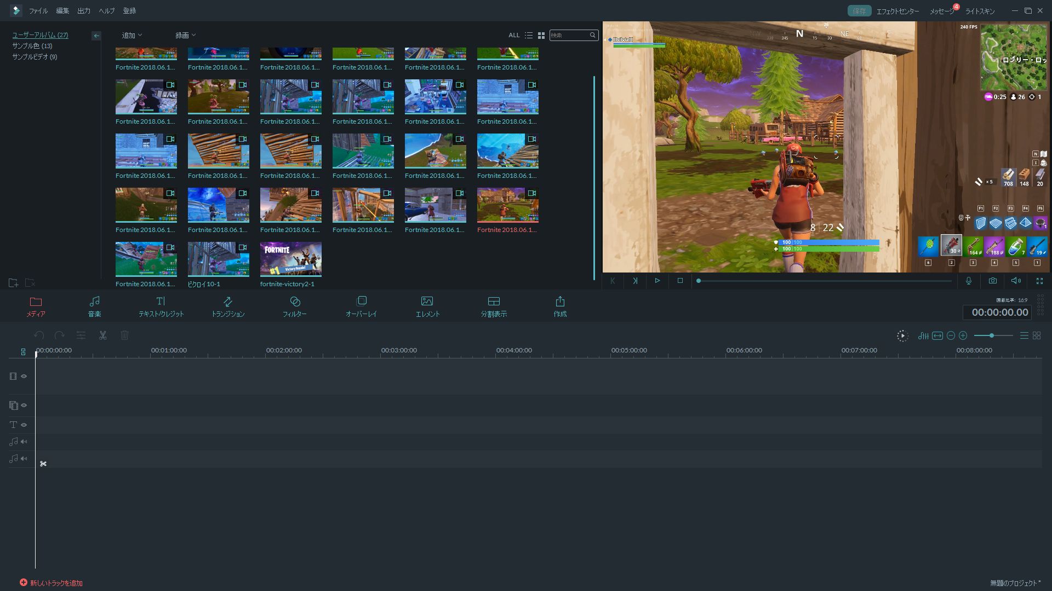
Task: Open the ヘルプ menu
Action: [106, 11]
